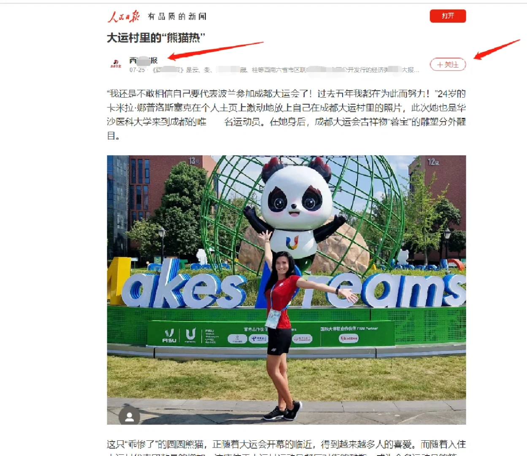The image size is (527, 456).
Task: Open the author's small red avatar
Action: click(x=116, y=64)
